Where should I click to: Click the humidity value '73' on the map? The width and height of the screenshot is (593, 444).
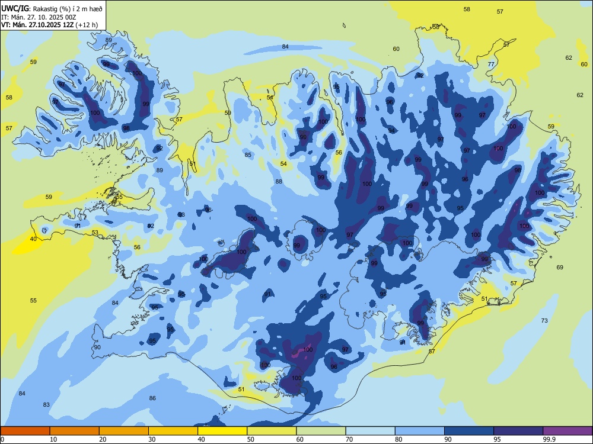point(544,320)
